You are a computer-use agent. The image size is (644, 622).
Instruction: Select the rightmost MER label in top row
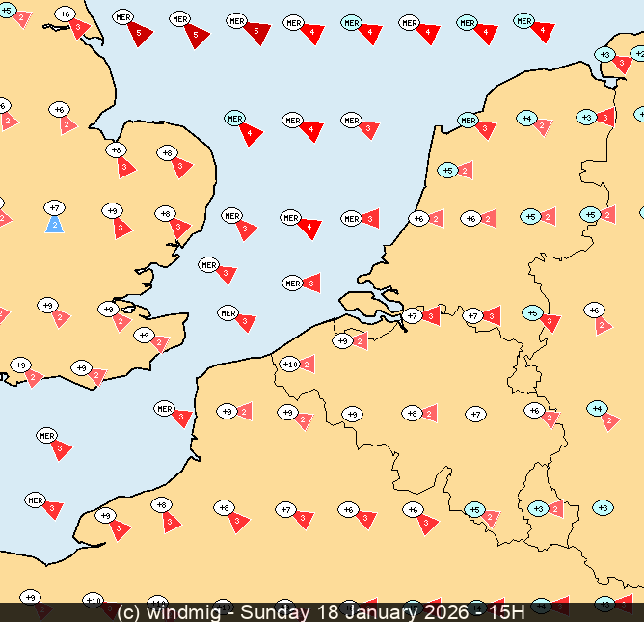(x=523, y=20)
